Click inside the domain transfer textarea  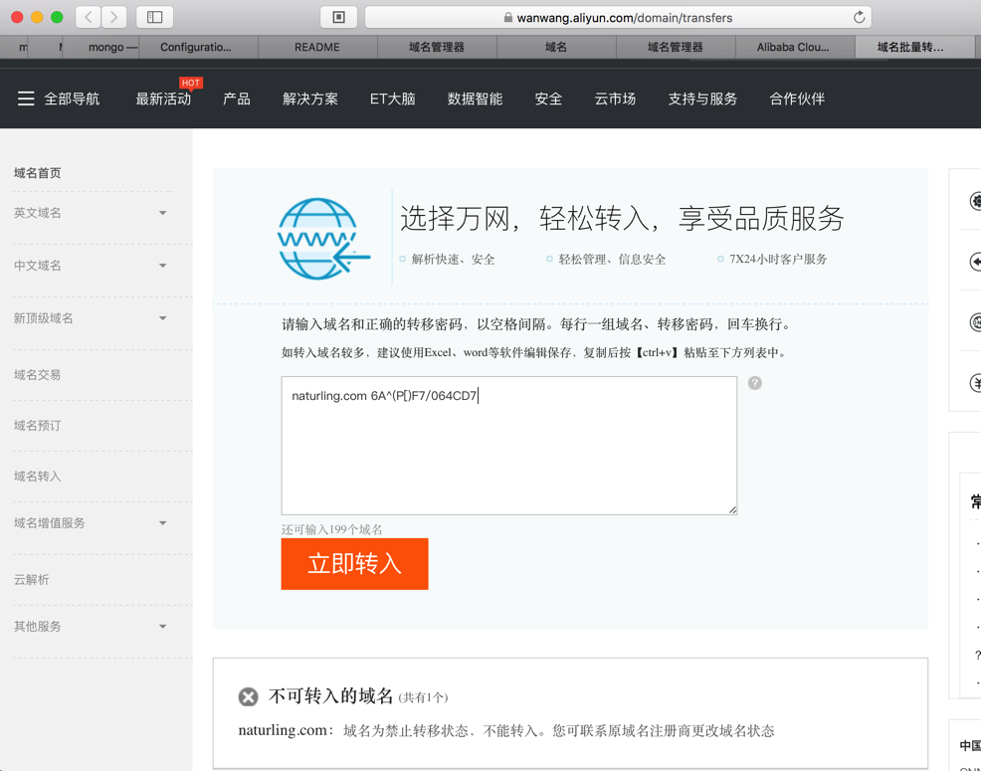click(x=508, y=446)
